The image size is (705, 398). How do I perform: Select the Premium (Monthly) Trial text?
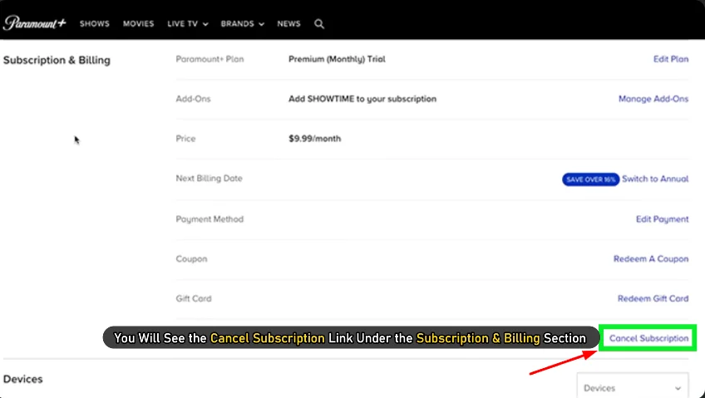point(337,59)
